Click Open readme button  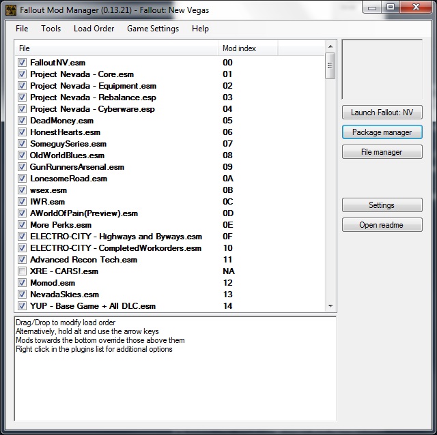coord(382,225)
